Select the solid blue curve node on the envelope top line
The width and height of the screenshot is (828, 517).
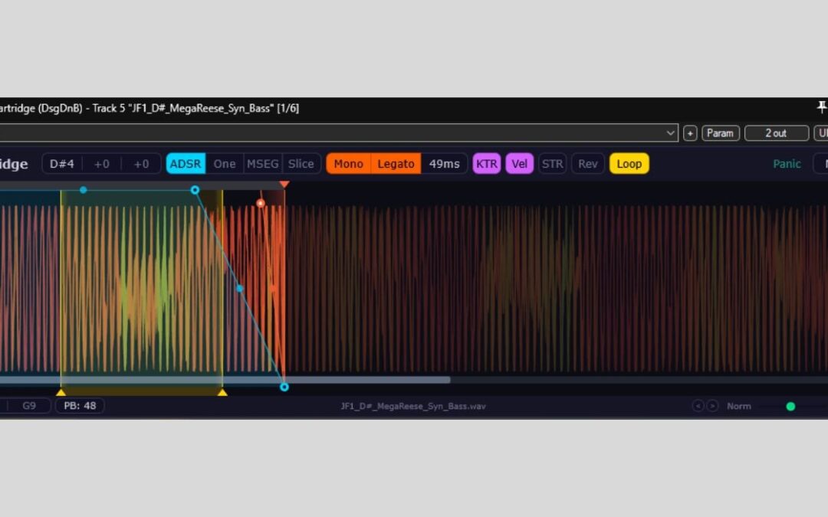(84, 190)
